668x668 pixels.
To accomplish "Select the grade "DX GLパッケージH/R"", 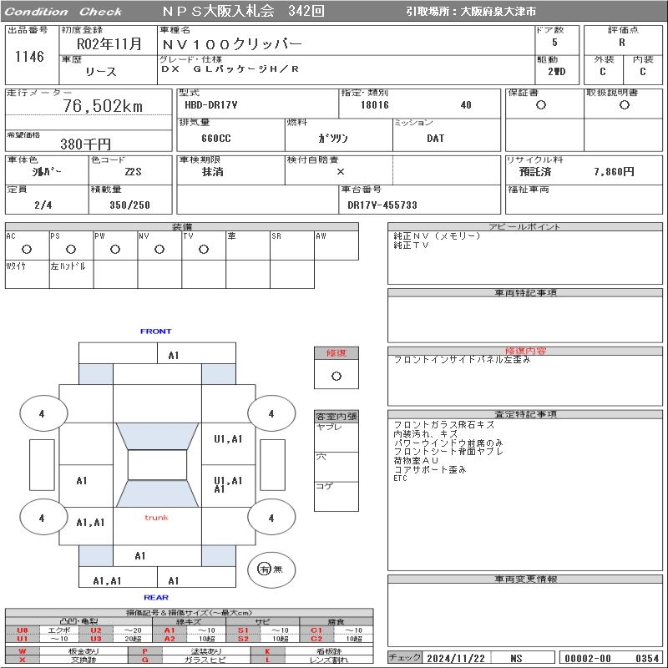I will pyautogui.click(x=230, y=69).
